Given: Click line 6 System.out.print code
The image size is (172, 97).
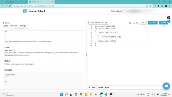Looking at the screenshot, I should [111, 37].
